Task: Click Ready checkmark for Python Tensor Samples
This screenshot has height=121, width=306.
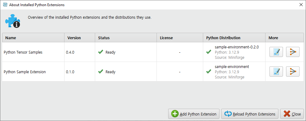Action: [x=101, y=52]
